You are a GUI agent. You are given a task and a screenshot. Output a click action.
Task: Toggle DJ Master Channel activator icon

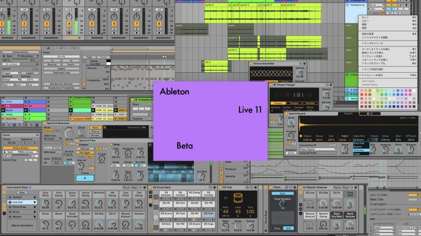pyautogui.click(x=300, y=187)
